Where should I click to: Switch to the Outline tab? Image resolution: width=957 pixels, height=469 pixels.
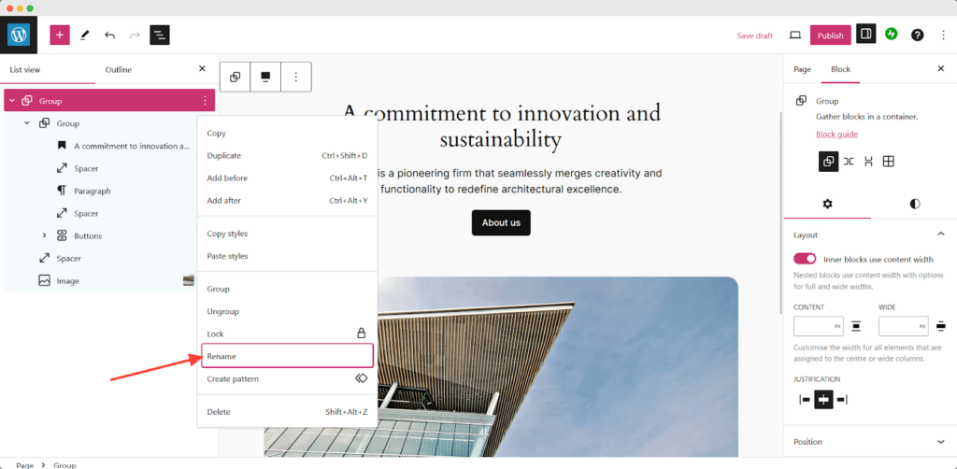tap(118, 69)
